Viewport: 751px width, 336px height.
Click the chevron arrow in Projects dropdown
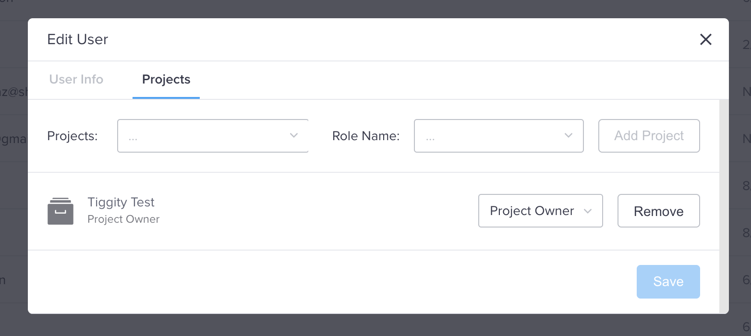294,136
